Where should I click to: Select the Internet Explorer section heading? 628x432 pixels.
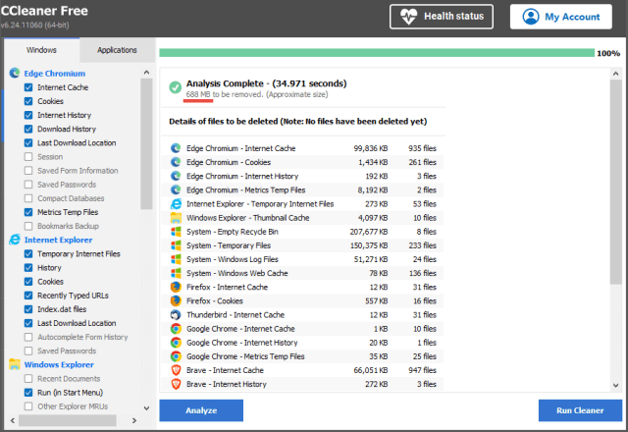[59, 240]
